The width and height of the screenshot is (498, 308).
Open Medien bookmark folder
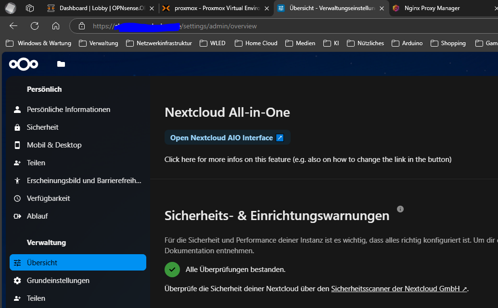[300, 43]
